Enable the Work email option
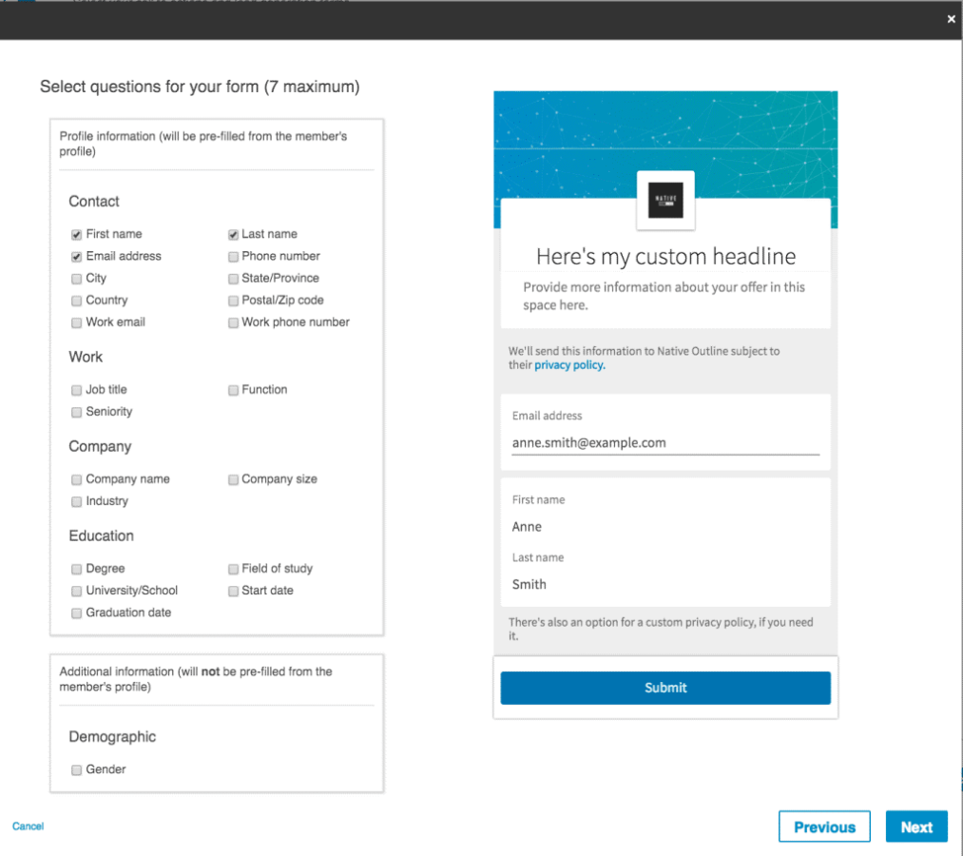The width and height of the screenshot is (963, 856). (76, 322)
